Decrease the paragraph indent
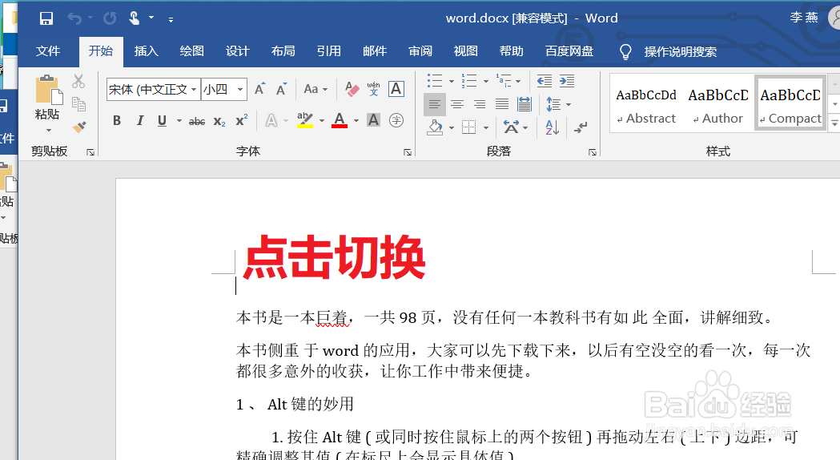This screenshot has width=840, height=460. point(545,81)
